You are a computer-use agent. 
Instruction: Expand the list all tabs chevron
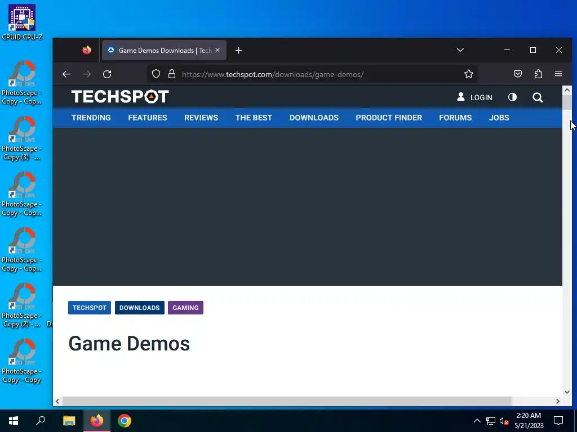[x=460, y=50]
